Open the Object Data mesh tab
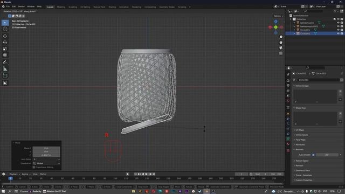This screenshot has height=194, width=345. [x=288, y=139]
